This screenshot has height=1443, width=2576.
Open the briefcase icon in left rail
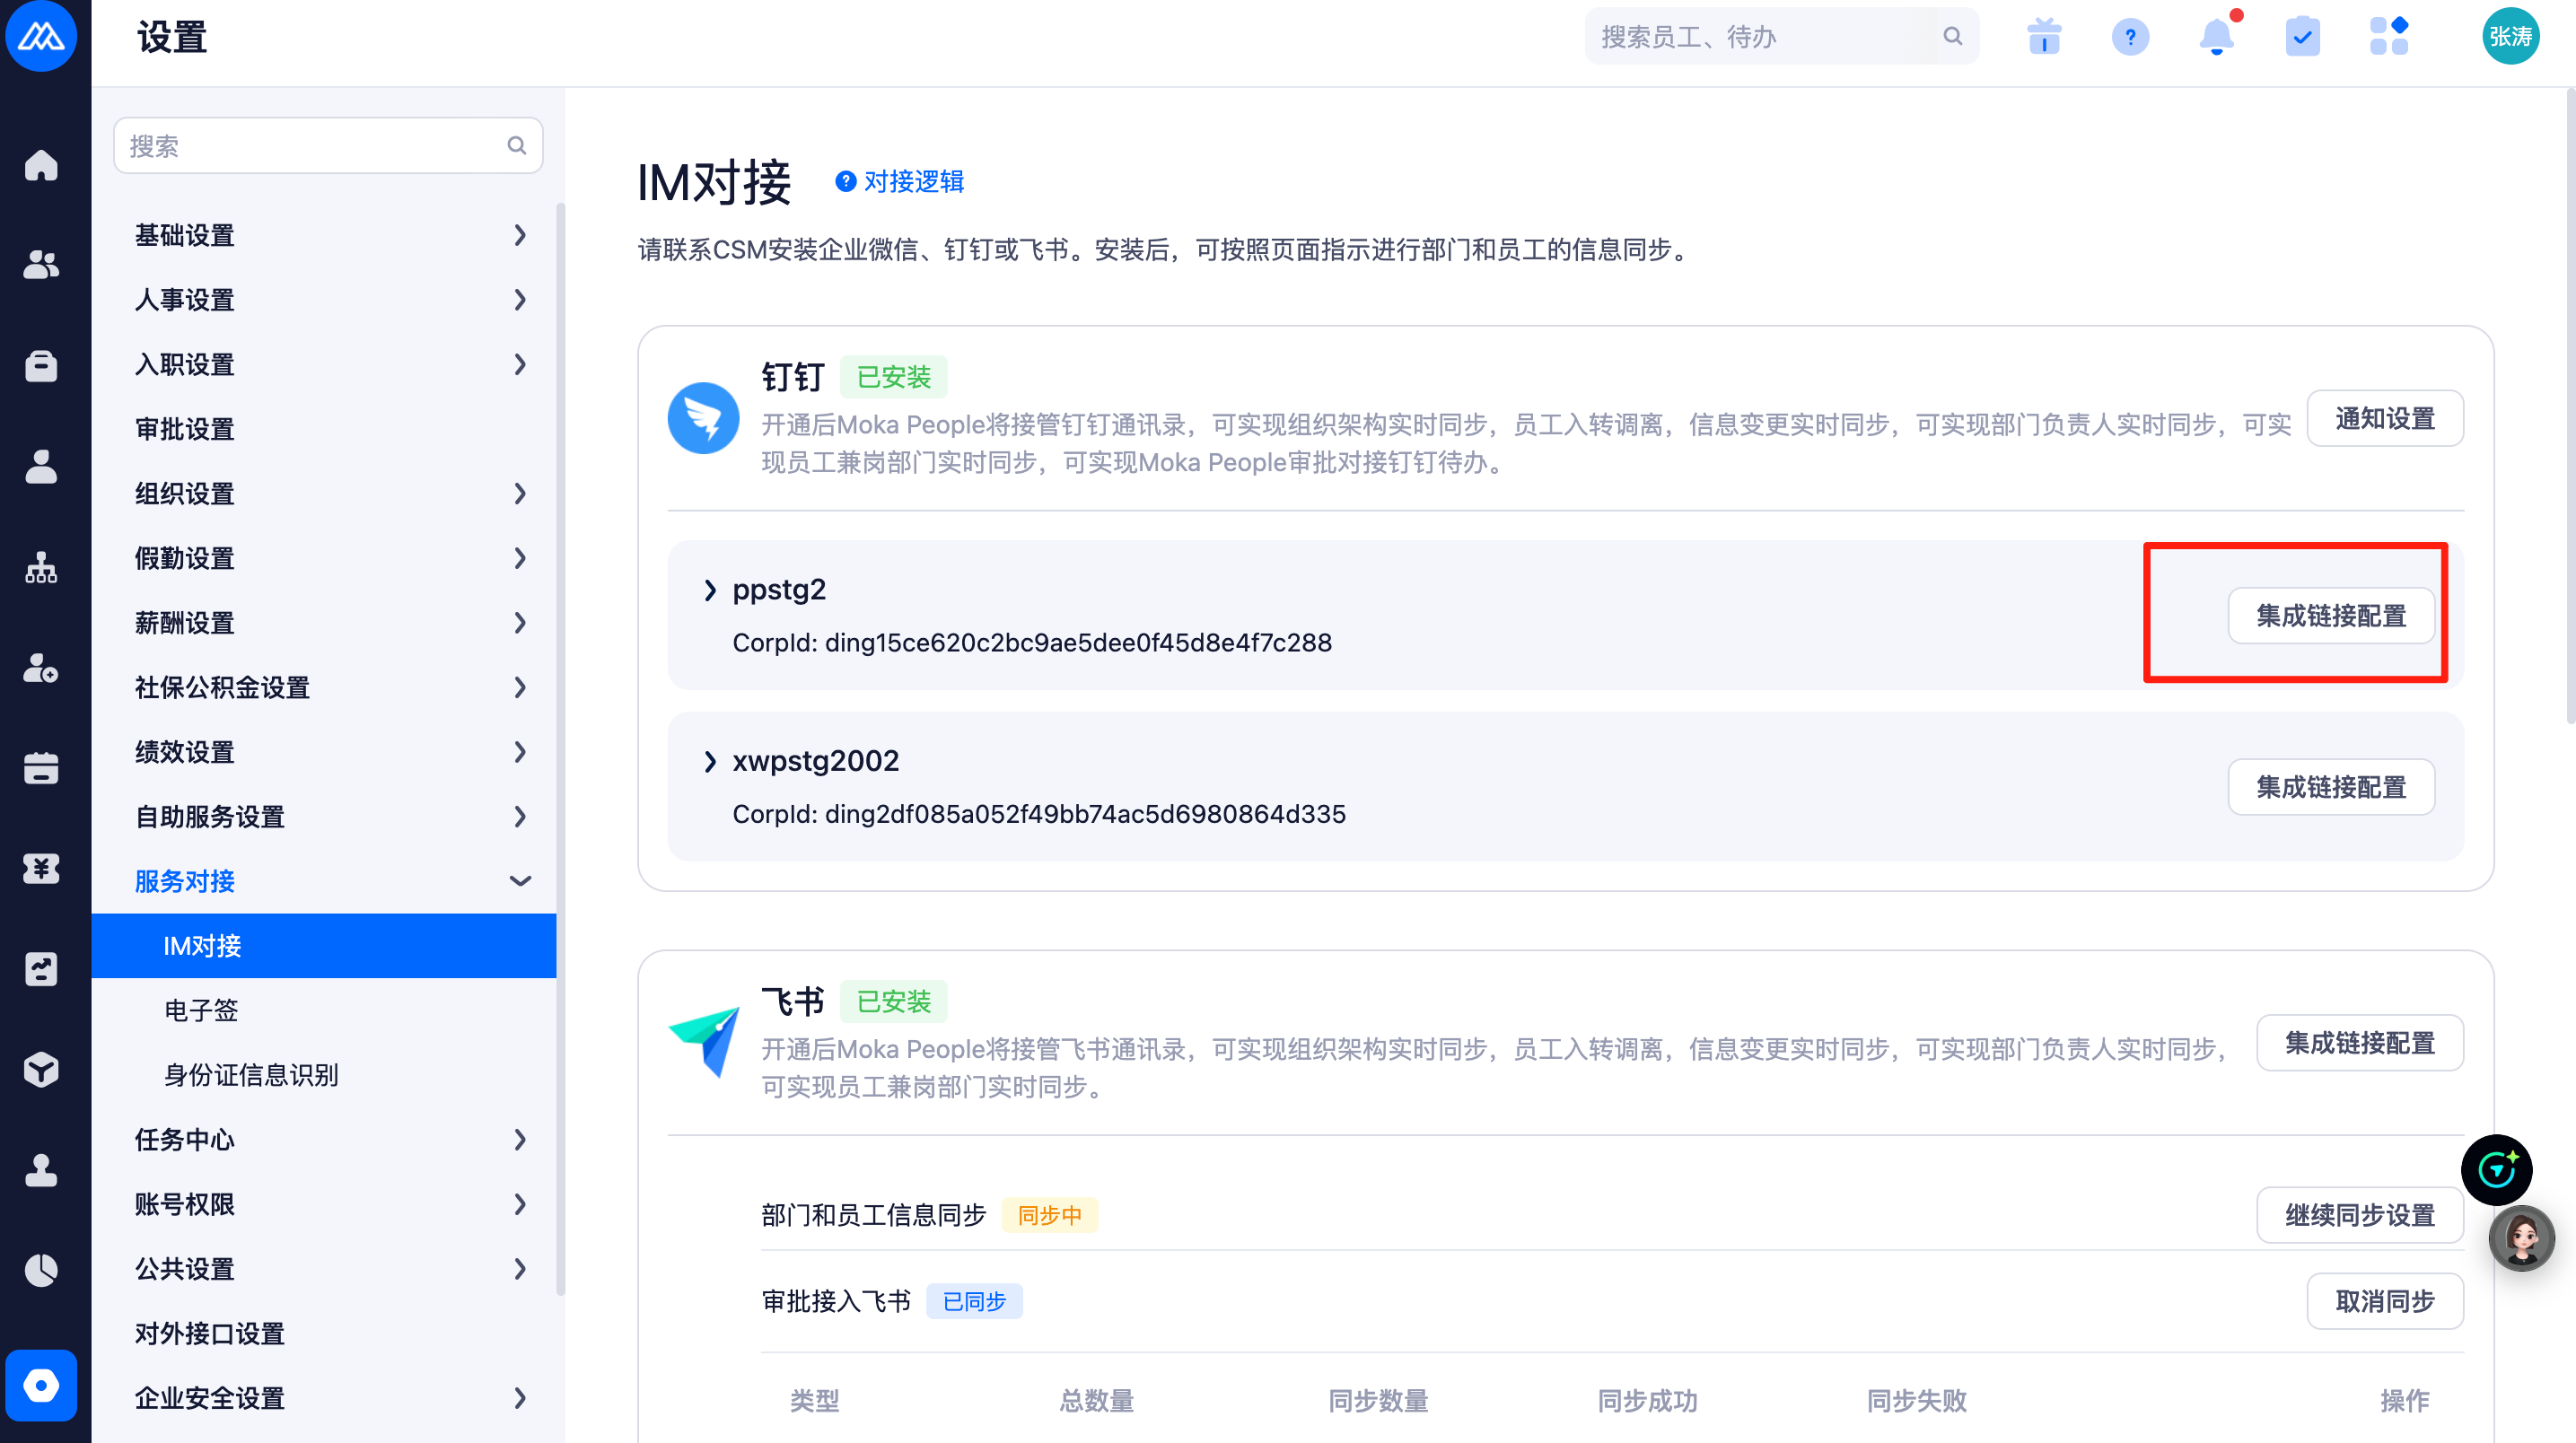pos(41,366)
